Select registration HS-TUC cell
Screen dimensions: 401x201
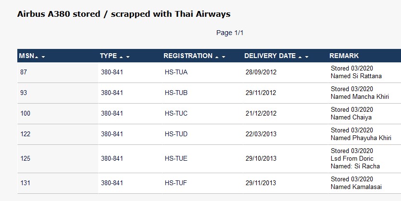coord(176,114)
